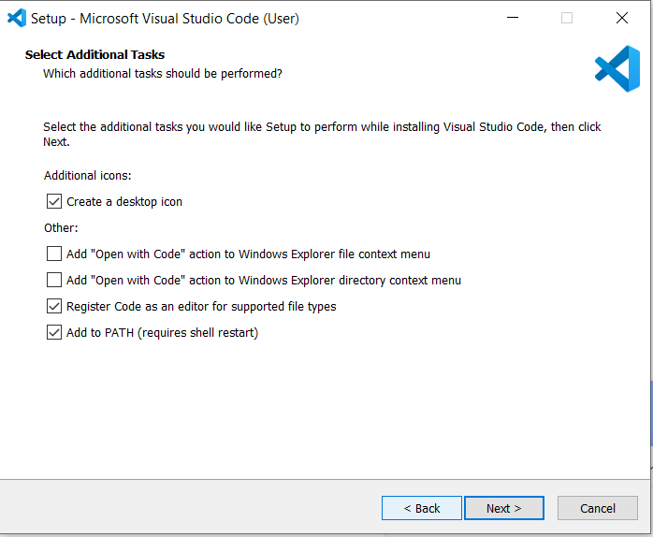Click the large Visual Studio Code logo
Viewport: 653px width, 537px height.
point(617,68)
